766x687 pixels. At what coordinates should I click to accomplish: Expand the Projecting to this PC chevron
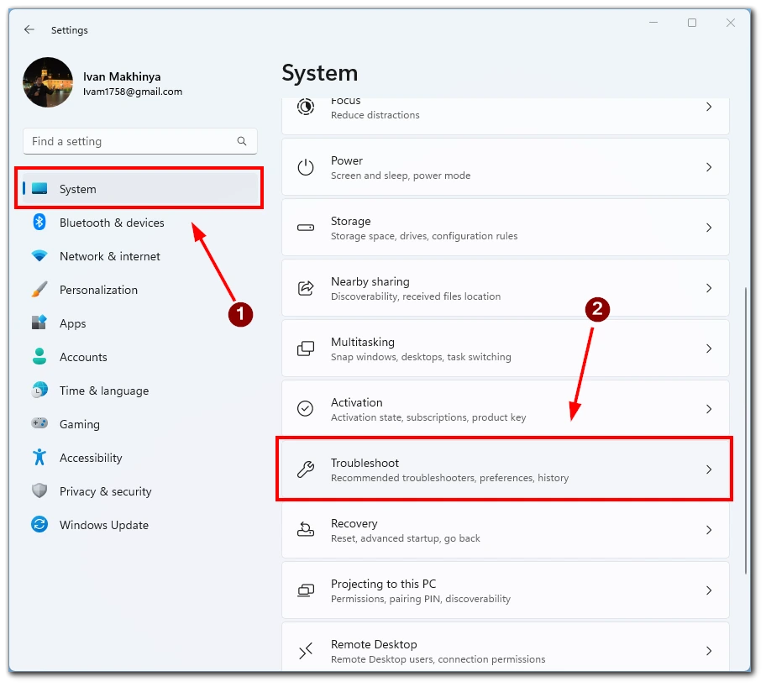pos(709,590)
